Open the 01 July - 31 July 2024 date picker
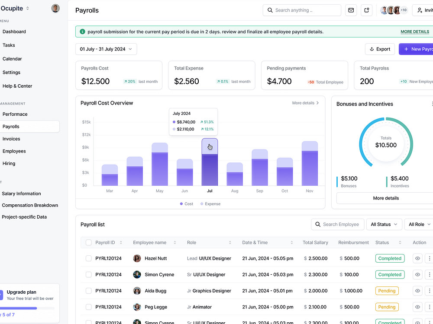Screen dimensions: 433x324 [106, 49]
